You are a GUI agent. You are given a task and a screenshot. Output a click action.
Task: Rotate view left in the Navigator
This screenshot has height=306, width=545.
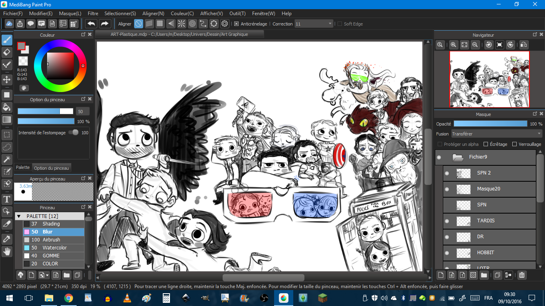pyautogui.click(x=489, y=45)
